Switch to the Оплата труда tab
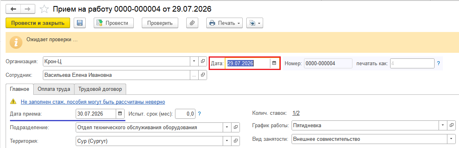Viewport: 459px width, 148px height. pyautogui.click(x=54, y=89)
